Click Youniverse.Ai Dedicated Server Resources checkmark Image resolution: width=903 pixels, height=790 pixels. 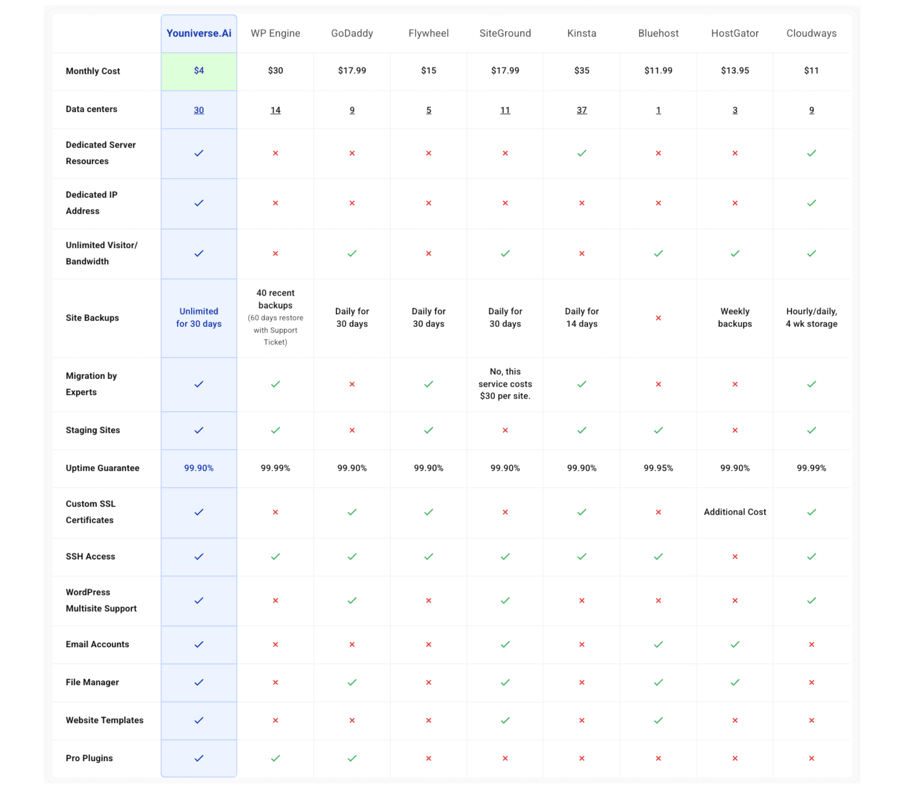[x=199, y=153]
